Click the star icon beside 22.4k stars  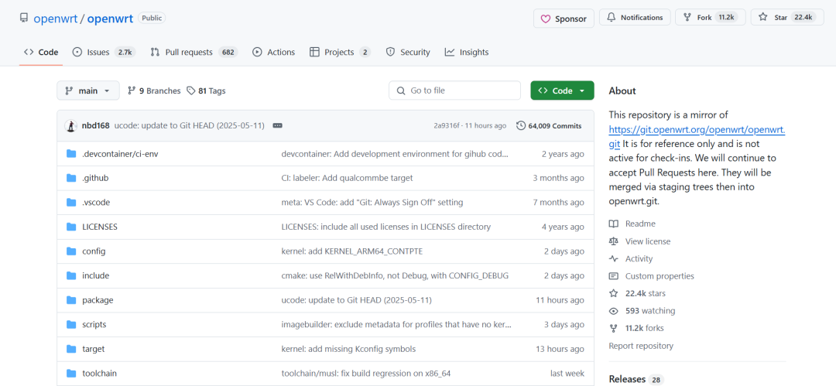pyautogui.click(x=614, y=293)
